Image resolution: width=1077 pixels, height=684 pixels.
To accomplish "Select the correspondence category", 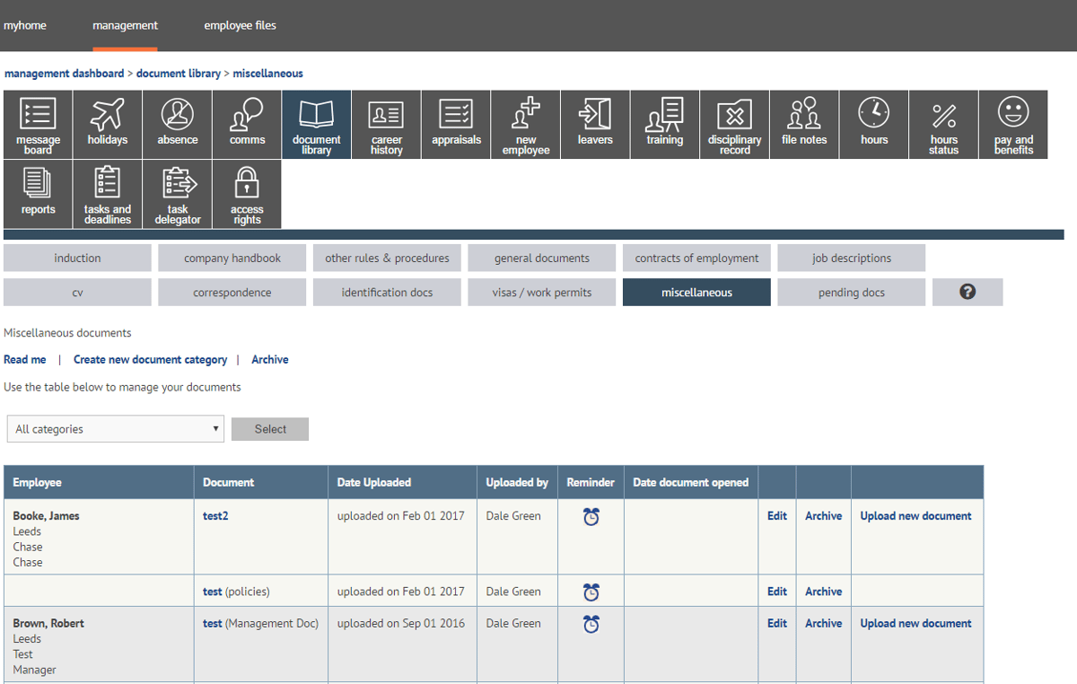I will pyautogui.click(x=232, y=292).
